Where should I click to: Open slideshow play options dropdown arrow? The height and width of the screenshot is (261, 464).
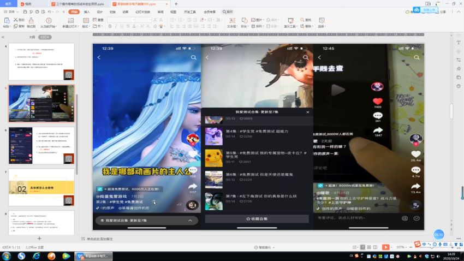pos(391,247)
